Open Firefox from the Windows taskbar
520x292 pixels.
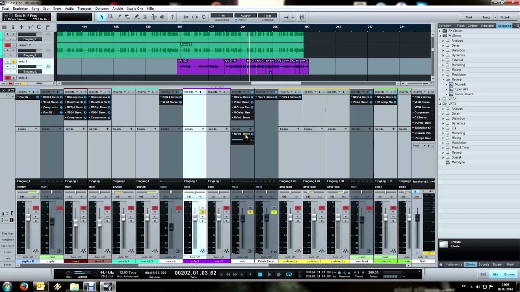coord(24,287)
